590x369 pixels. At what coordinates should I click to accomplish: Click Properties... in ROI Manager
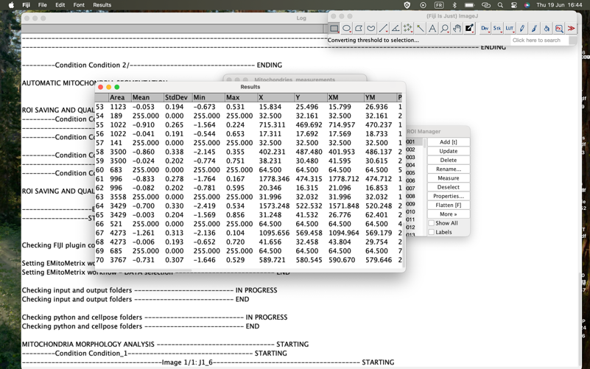click(x=448, y=196)
